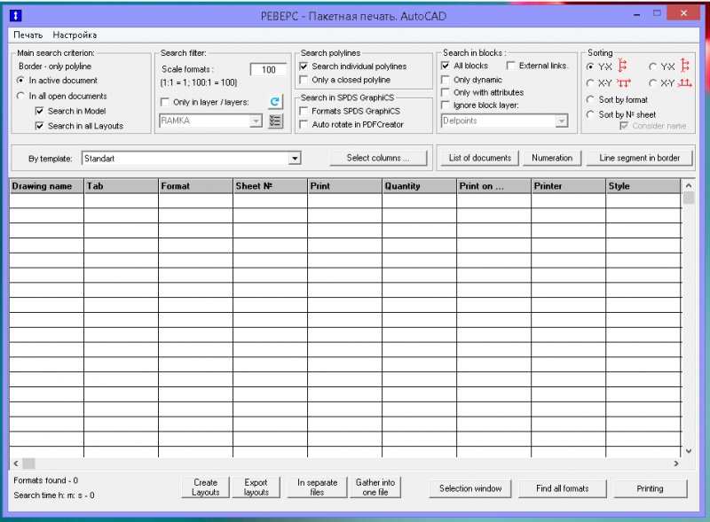Viewport: 710px width, 522px height.
Task: Select second Y-X sorting order option
Action: pos(652,66)
